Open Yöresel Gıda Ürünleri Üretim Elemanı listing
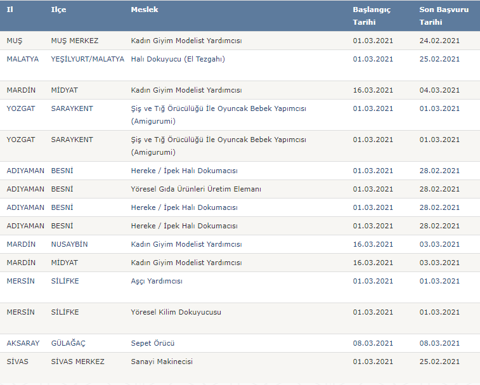 click(x=196, y=189)
